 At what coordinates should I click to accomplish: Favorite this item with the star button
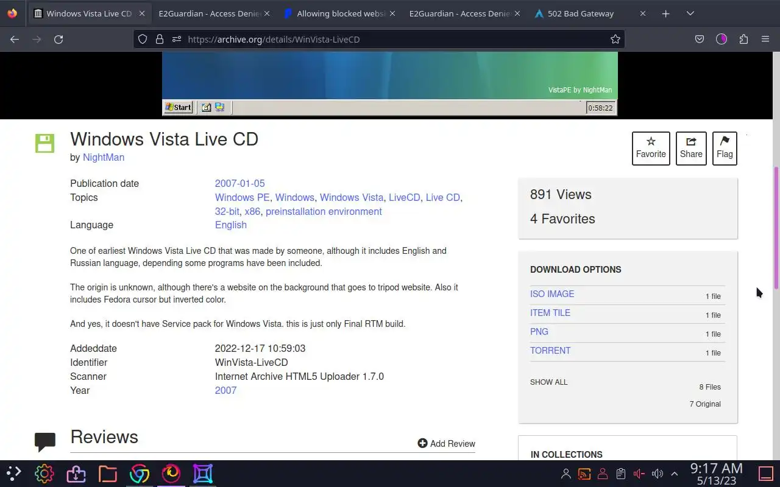click(651, 149)
